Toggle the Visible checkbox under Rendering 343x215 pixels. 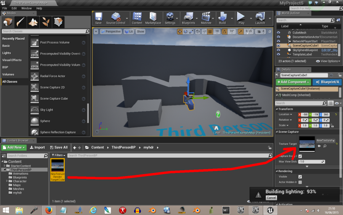300,177
